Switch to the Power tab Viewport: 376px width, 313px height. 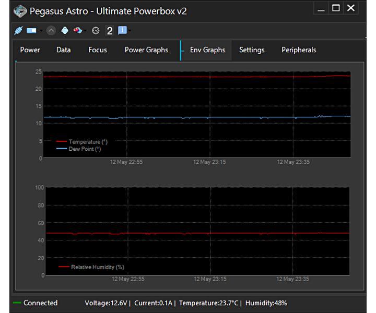pyautogui.click(x=30, y=50)
